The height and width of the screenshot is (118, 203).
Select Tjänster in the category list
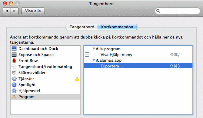(x=45, y=79)
